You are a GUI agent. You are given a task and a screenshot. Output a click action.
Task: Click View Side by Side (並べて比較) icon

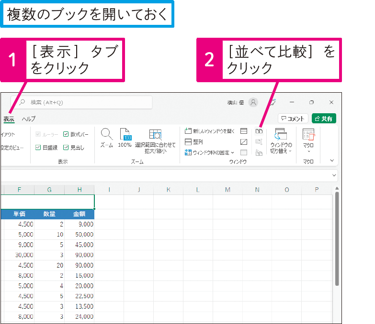coord(259,131)
